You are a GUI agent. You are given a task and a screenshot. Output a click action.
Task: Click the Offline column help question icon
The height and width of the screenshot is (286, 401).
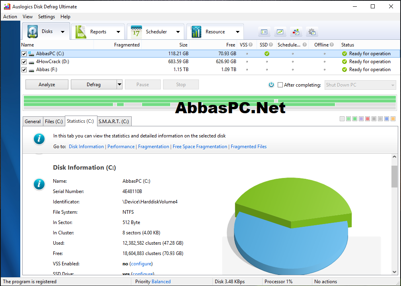point(332,44)
